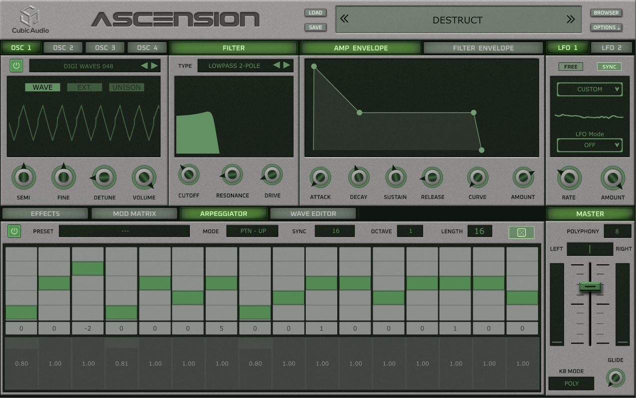Click the LOAD preset button

pyautogui.click(x=315, y=13)
